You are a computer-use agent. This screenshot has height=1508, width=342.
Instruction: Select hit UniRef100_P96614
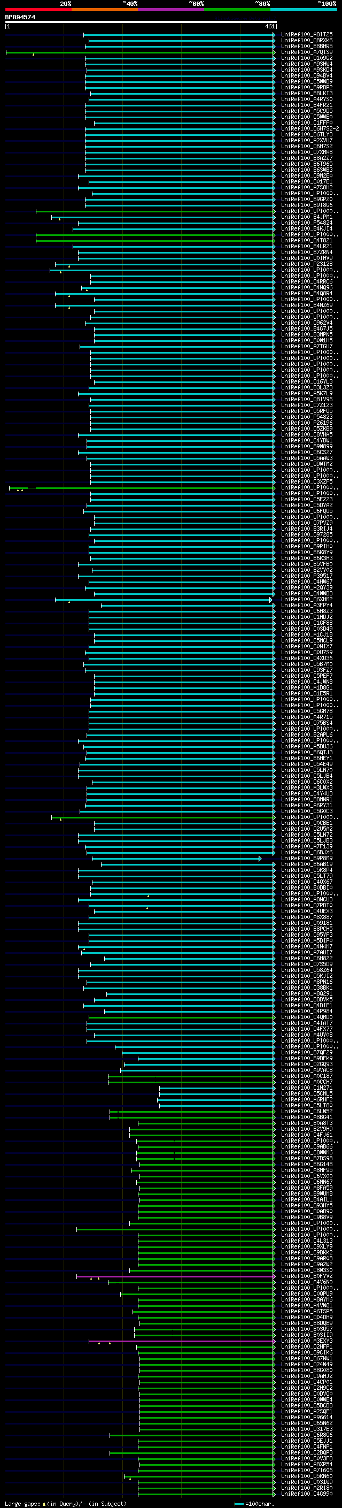point(306,1417)
